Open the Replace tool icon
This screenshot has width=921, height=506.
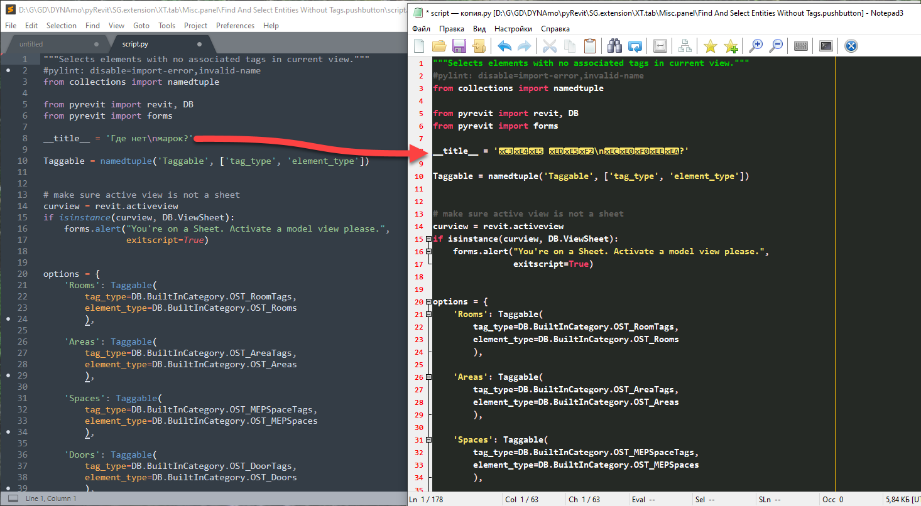pyautogui.click(x=636, y=45)
